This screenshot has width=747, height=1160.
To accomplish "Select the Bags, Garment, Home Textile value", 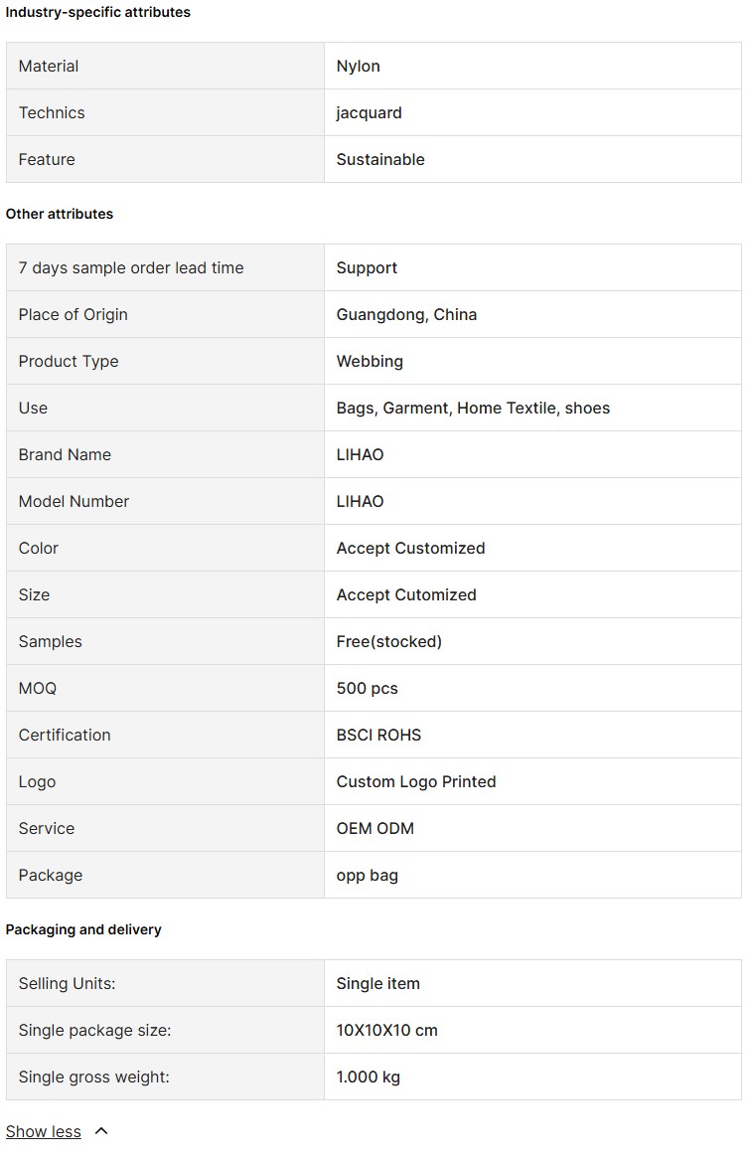I will 473,408.
